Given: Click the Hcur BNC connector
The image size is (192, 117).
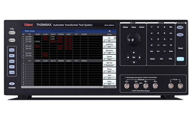Looking at the screenshot, I should tap(155, 86).
